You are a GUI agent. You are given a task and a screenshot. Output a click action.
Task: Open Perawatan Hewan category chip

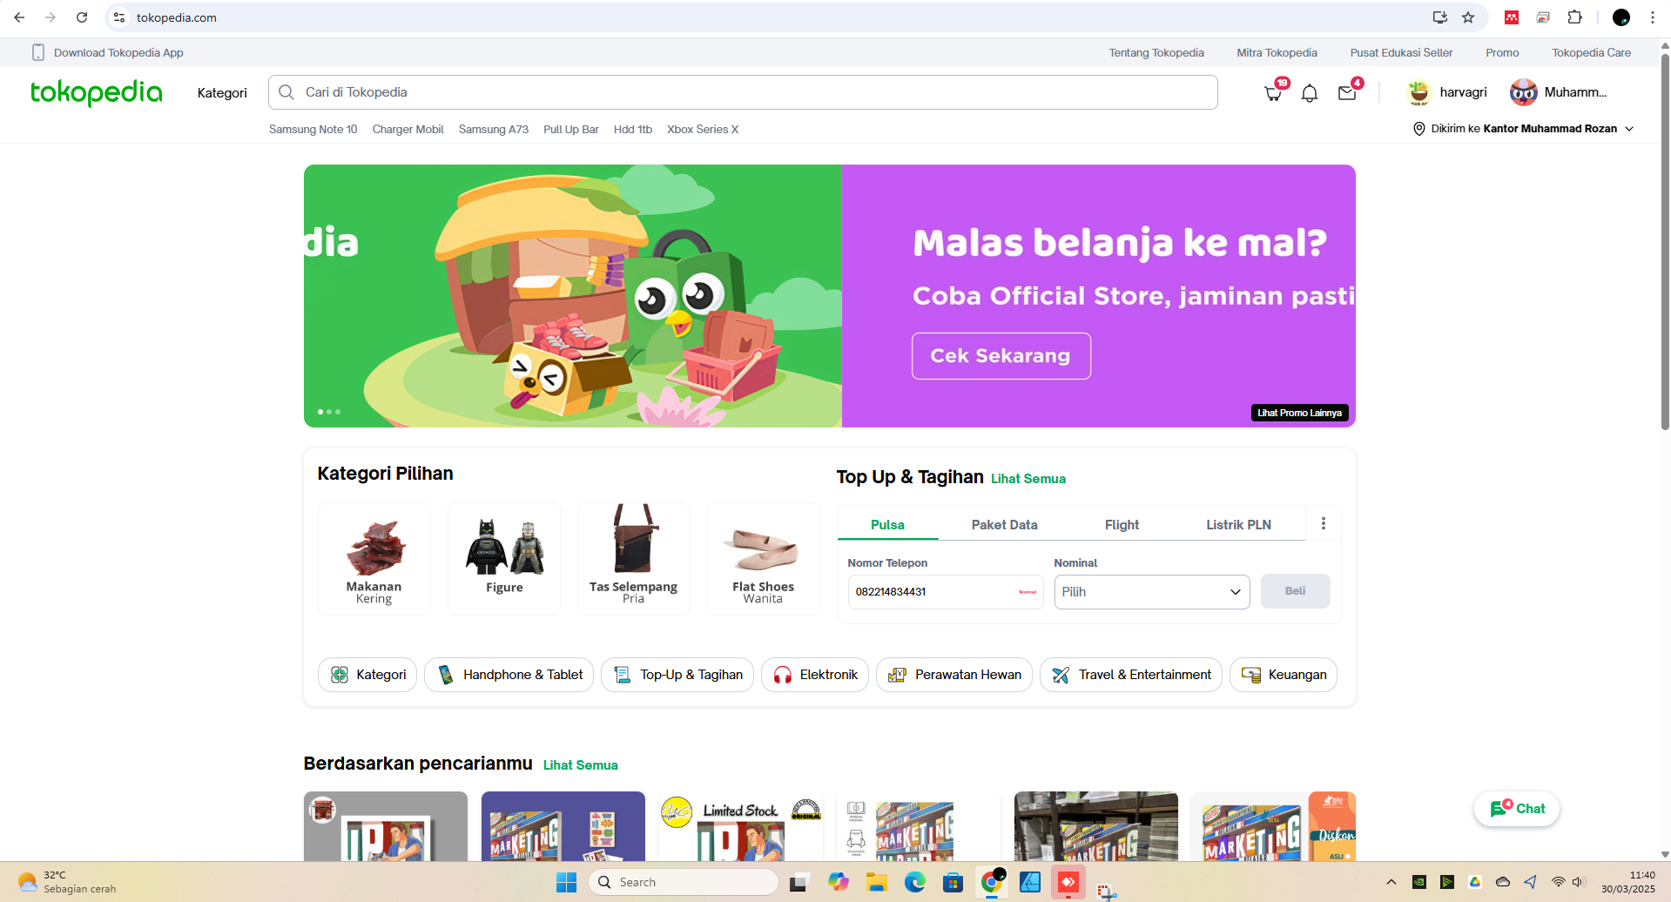pyautogui.click(x=954, y=675)
